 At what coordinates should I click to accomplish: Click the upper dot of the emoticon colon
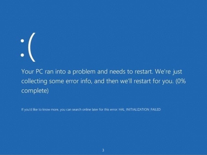(22, 41)
